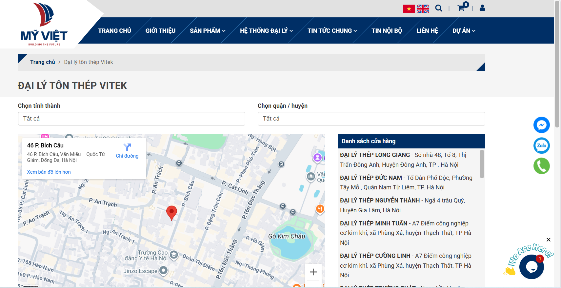Click the bus stop icon on P. Cát Linh
Screen dimensions: 561x288
pyautogui.click(x=179, y=163)
